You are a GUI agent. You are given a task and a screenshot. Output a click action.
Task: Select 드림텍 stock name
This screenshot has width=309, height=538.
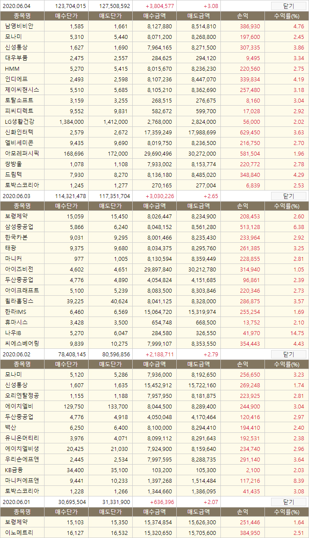point(13,175)
